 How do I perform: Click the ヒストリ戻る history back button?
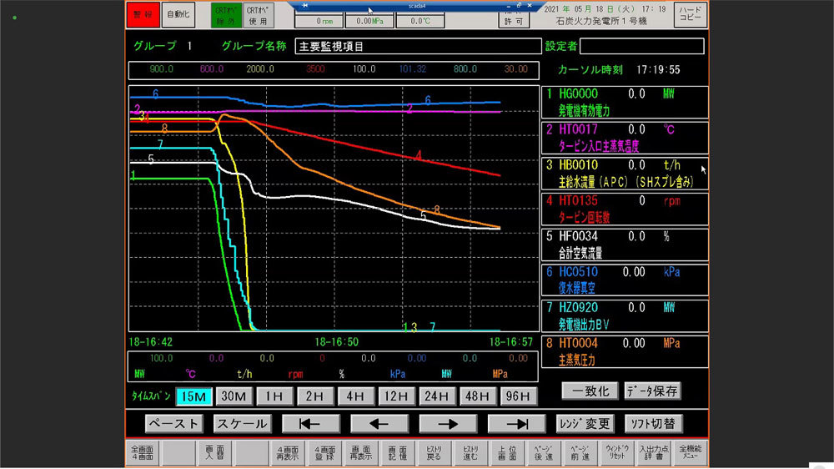pyautogui.click(x=430, y=453)
